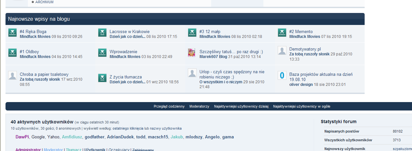
Task: Click Wszystkich użytkowników count 3713
Action: coord(397,140)
